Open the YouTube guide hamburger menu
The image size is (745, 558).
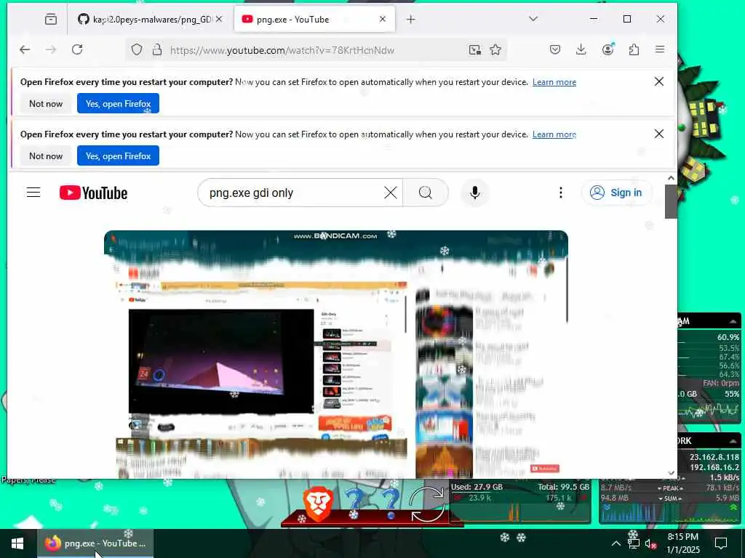[x=33, y=193]
